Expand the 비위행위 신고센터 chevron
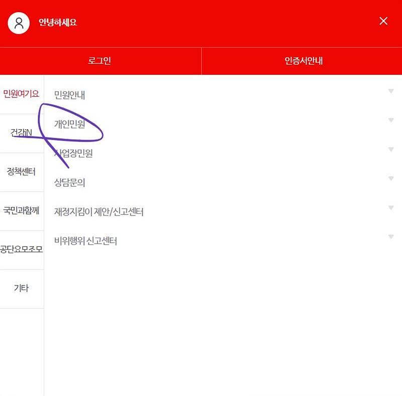 point(391,237)
